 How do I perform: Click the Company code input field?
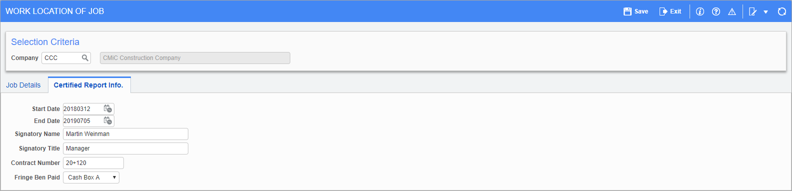coord(62,58)
